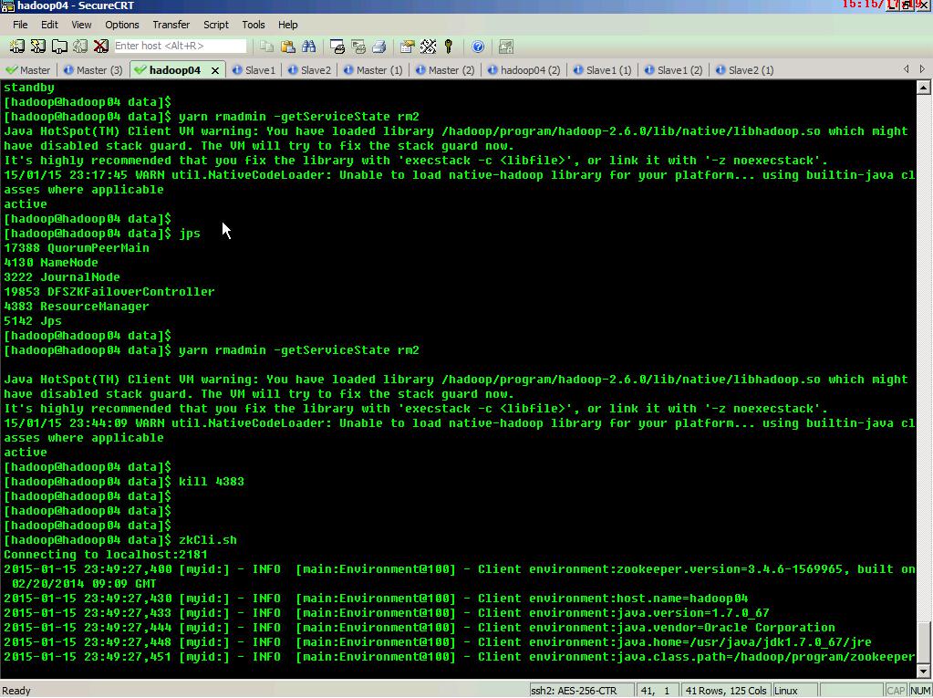Click the Connect in Tab icon
933x698 pixels.
tap(59, 47)
